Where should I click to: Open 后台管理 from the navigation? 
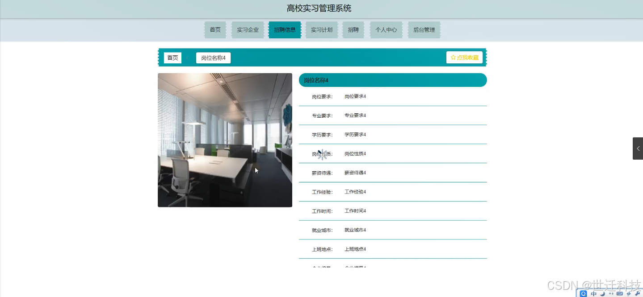[x=424, y=29]
